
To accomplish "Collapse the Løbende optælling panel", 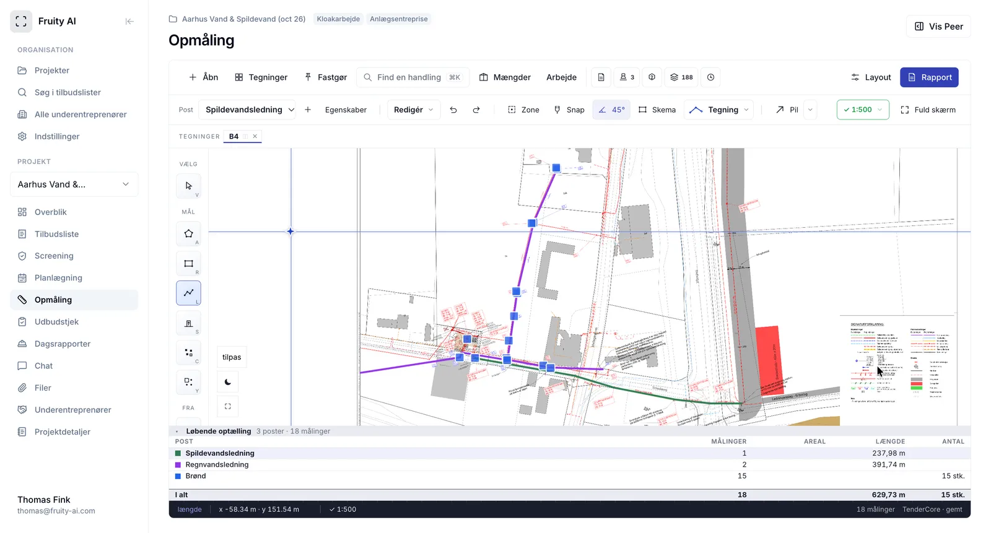I will point(177,431).
